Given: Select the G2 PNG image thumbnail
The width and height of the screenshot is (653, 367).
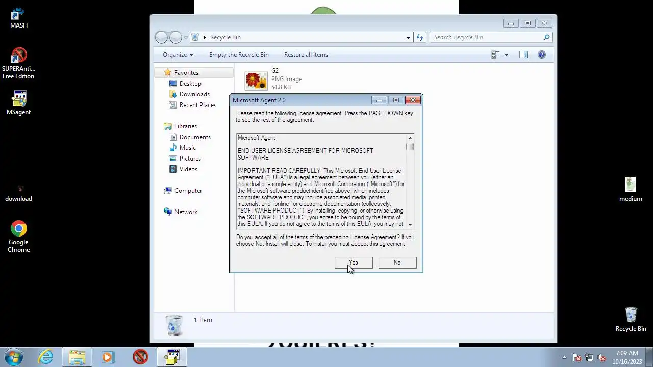Looking at the screenshot, I should click(256, 81).
